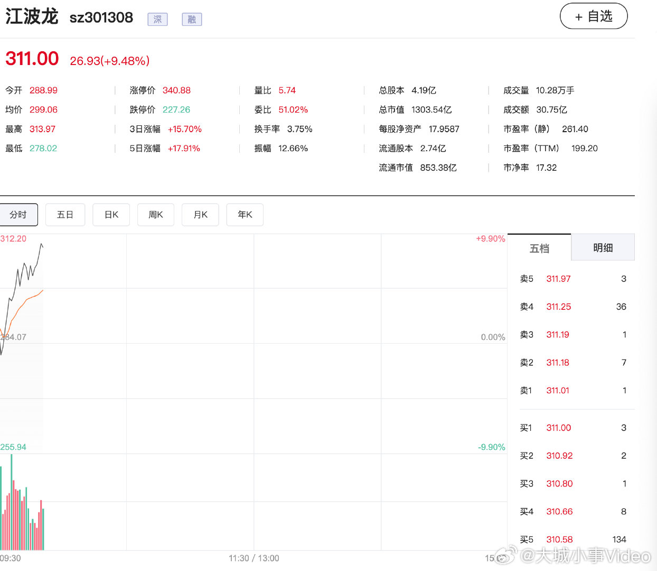Viewport: 657px width, 571px height.
Task: Click the 融 margin trading badge
Action: pyautogui.click(x=191, y=19)
